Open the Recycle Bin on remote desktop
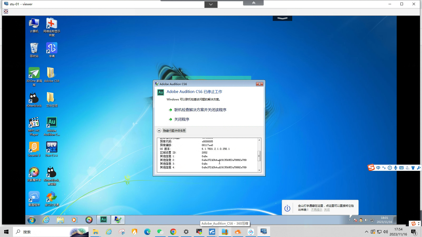The height and width of the screenshot is (237, 422). coord(34,48)
